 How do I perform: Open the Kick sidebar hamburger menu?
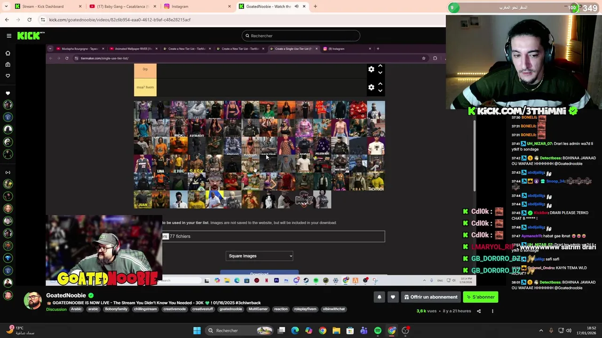tap(9, 36)
